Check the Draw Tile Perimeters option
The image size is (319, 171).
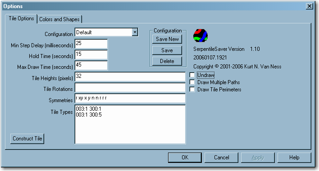192,90
